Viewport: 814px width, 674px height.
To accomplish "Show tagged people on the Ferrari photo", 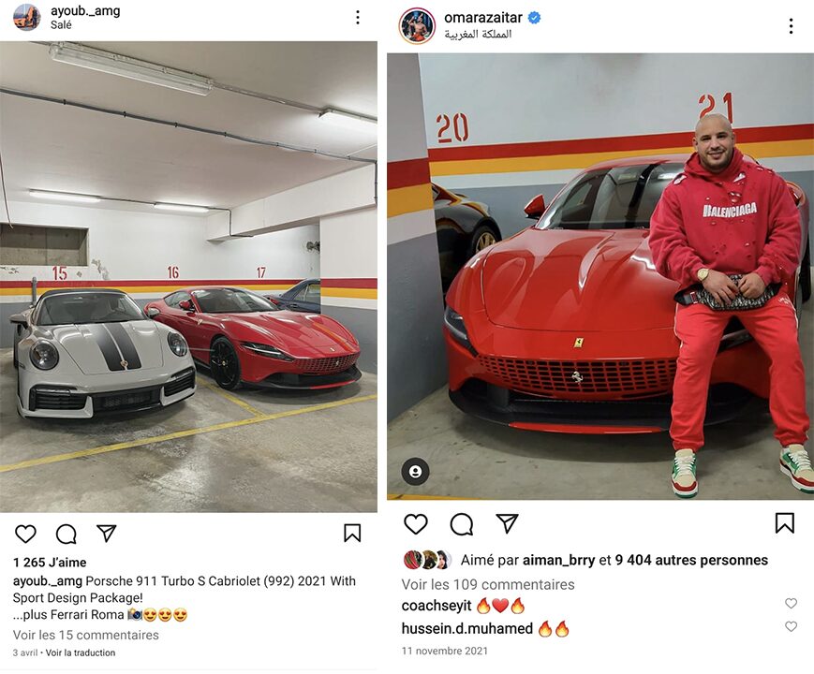I will coord(415,472).
